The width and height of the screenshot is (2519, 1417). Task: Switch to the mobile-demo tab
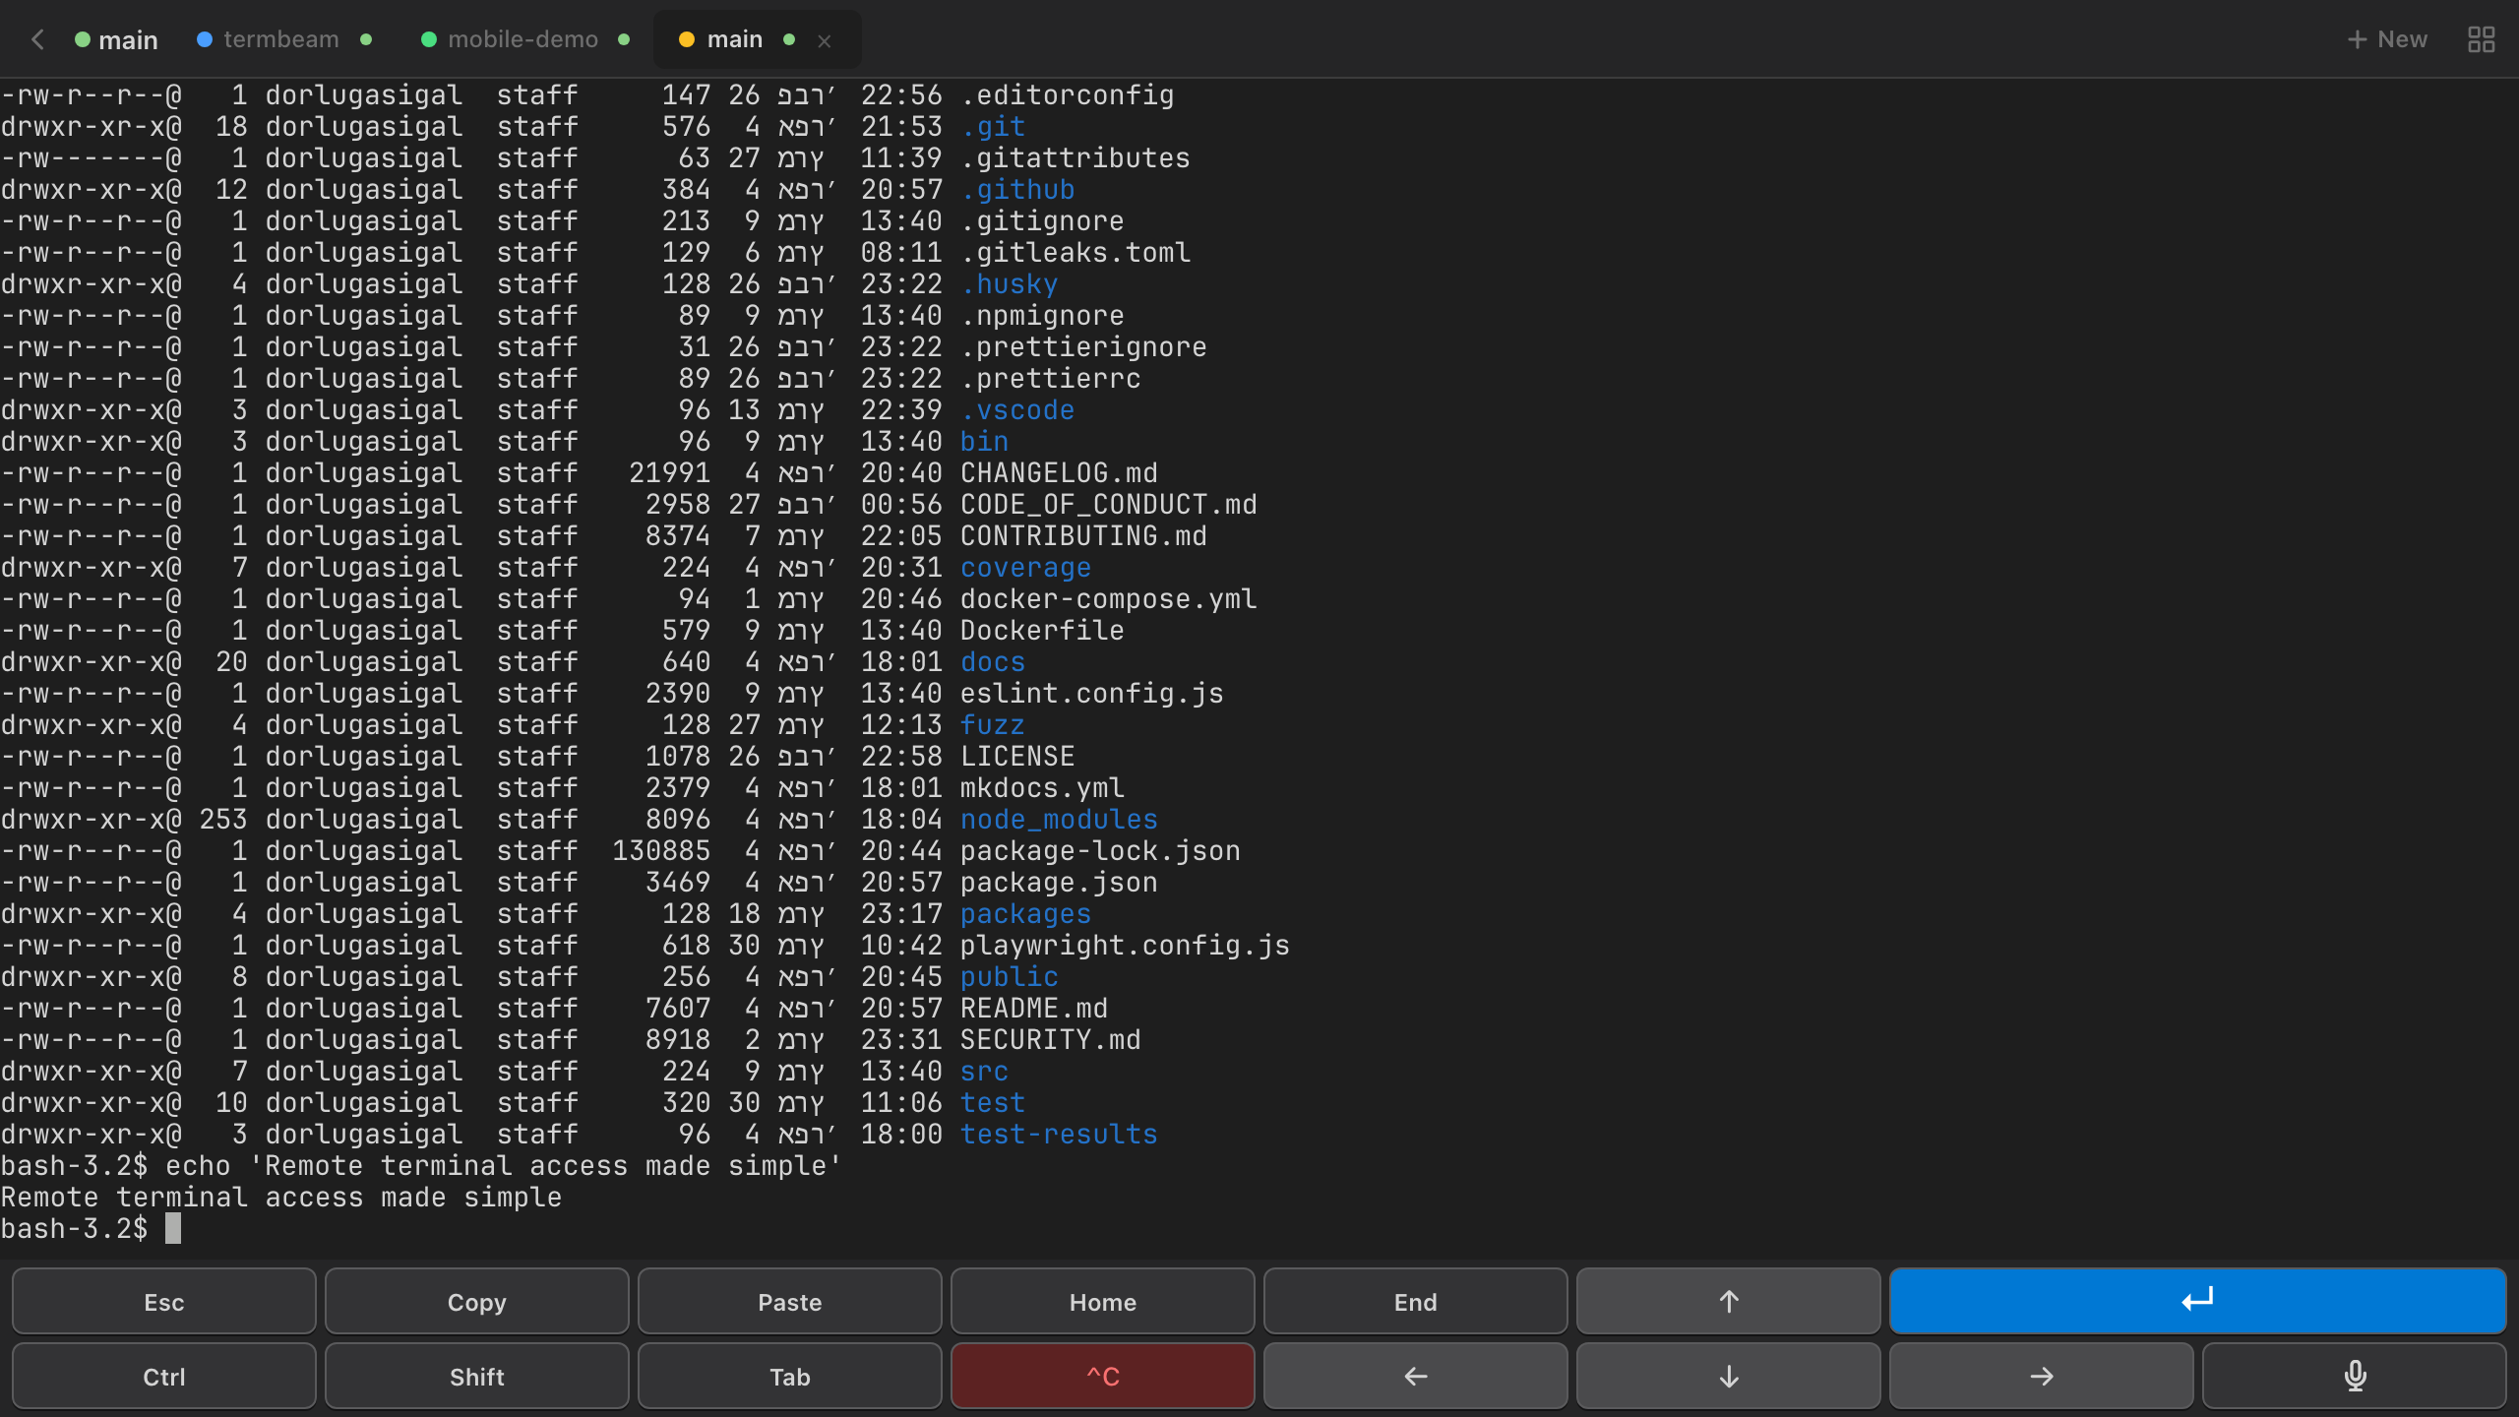(x=522, y=39)
